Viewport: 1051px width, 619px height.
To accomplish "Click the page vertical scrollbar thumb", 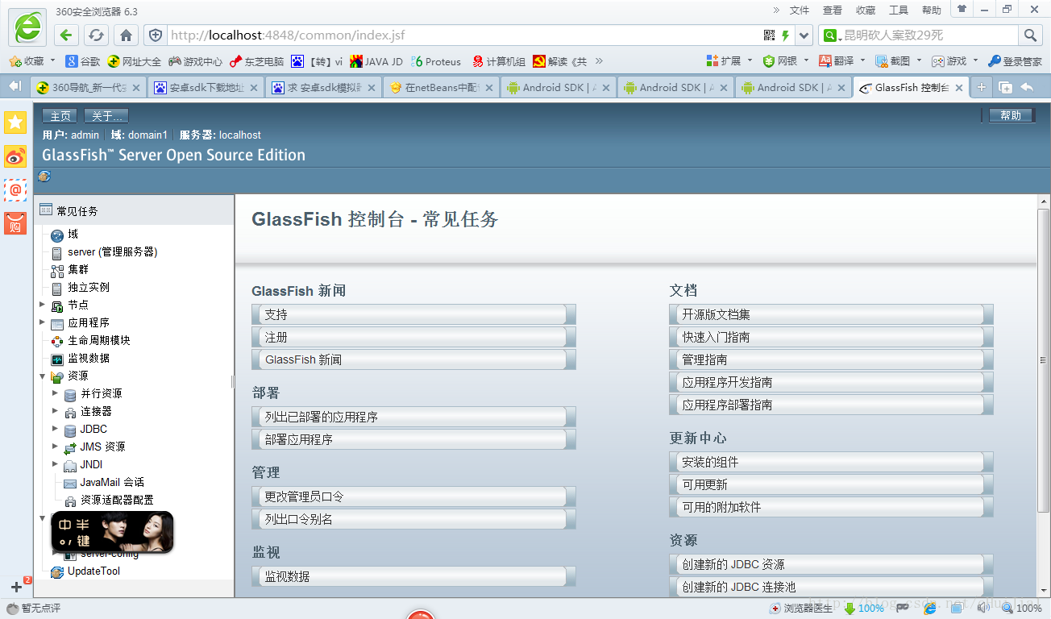I will pos(1043,360).
